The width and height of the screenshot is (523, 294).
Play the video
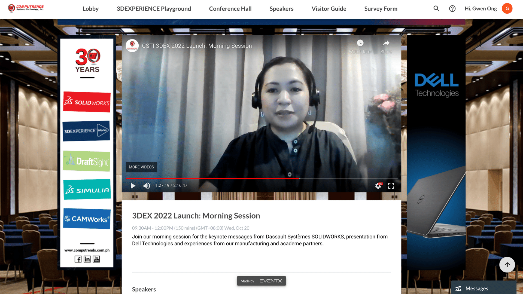133,186
